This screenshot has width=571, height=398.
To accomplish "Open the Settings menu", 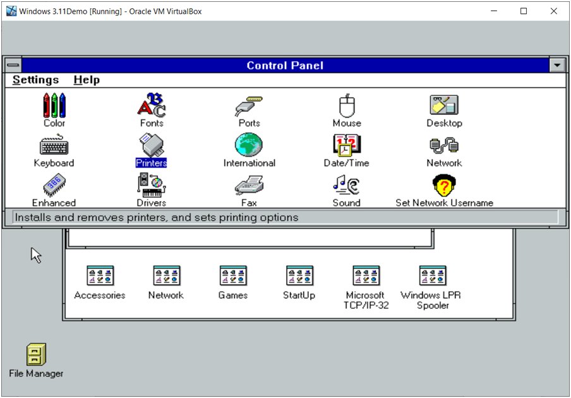I will (35, 80).
